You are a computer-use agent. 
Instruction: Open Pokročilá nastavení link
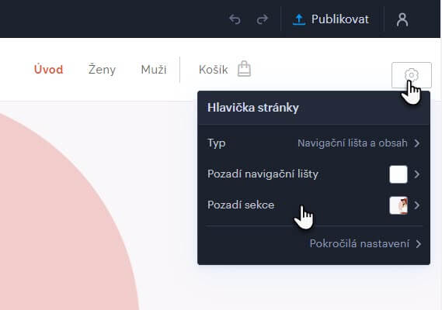tap(365, 243)
